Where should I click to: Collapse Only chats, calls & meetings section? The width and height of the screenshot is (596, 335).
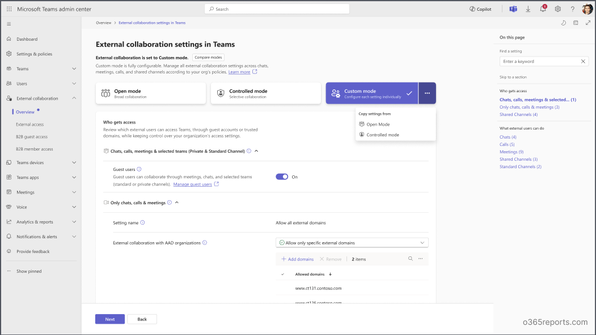(177, 203)
